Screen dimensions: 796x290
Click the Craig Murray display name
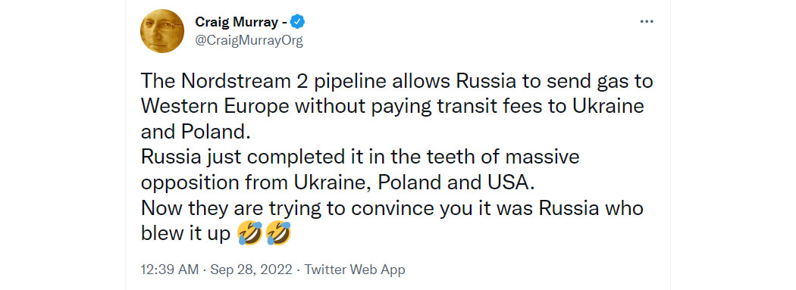point(237,22)
